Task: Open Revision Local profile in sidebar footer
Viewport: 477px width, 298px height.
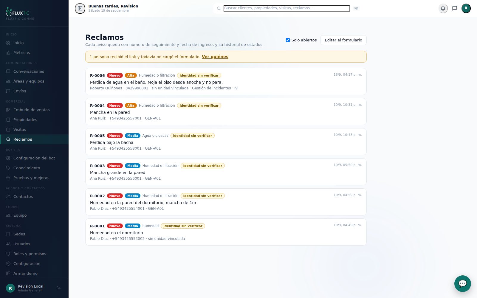Action: [x=30, y=288]
